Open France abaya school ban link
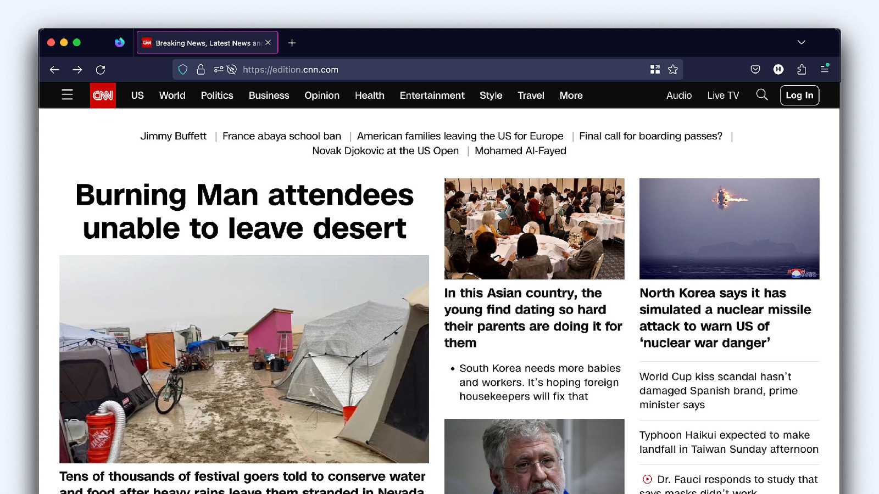 [x=282, y=136]
